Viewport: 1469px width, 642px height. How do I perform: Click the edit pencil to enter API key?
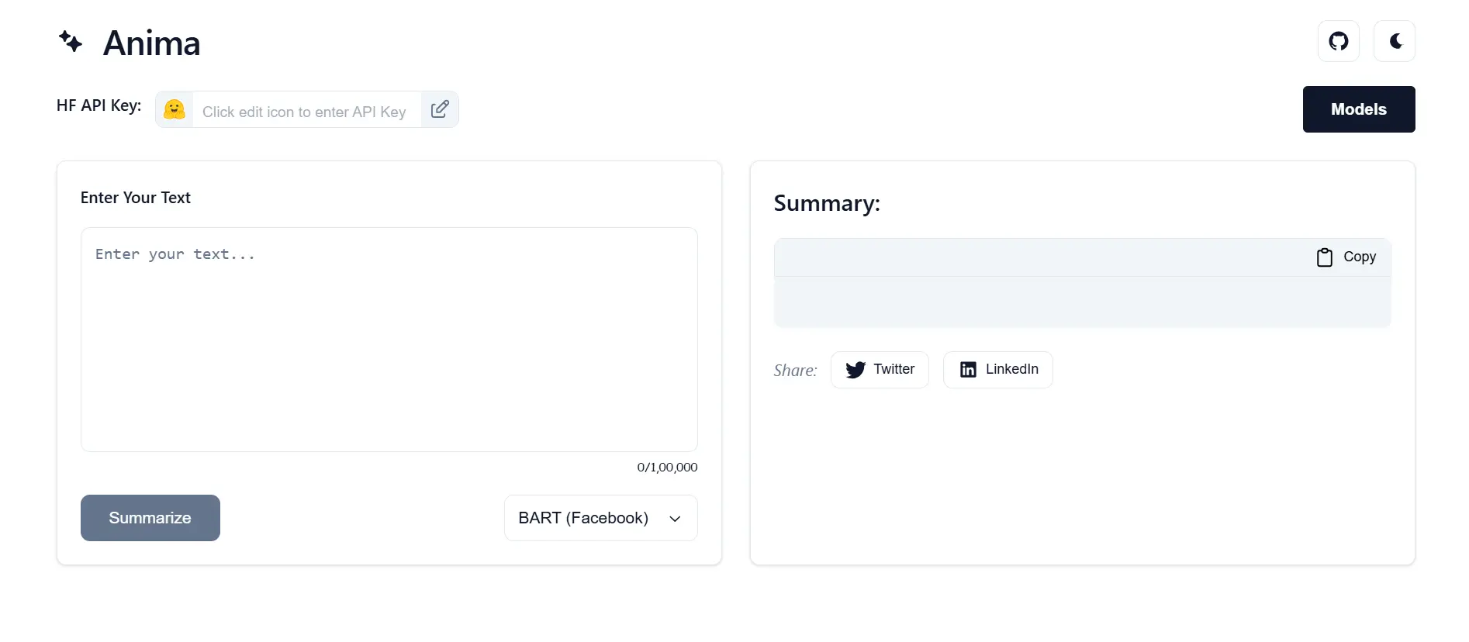pyautogui.click(x=439, y=109)
